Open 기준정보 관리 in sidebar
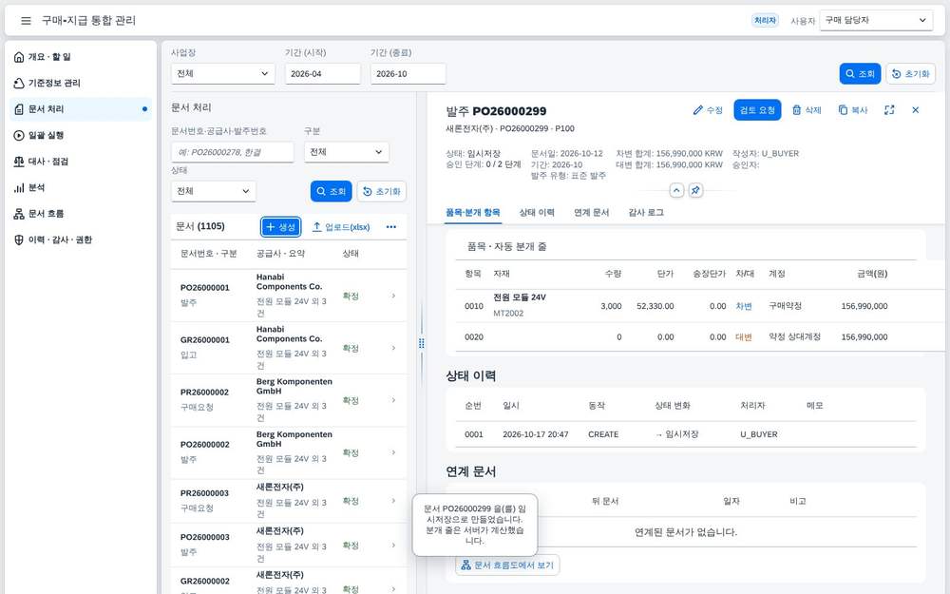Screen dimensions: 950x594 coord(79,83)
